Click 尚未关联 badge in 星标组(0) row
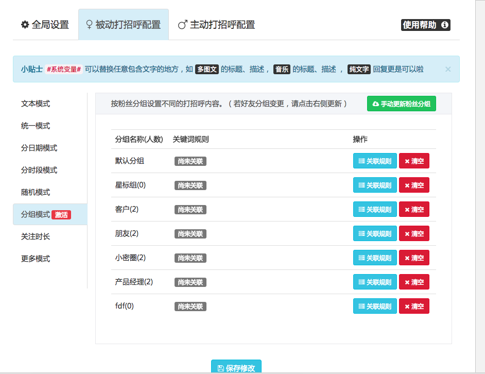Screen dimensions: 485x374 (x=190, y=185)
